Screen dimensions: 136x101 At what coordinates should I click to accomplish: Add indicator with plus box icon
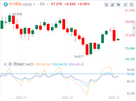point(15,64)
